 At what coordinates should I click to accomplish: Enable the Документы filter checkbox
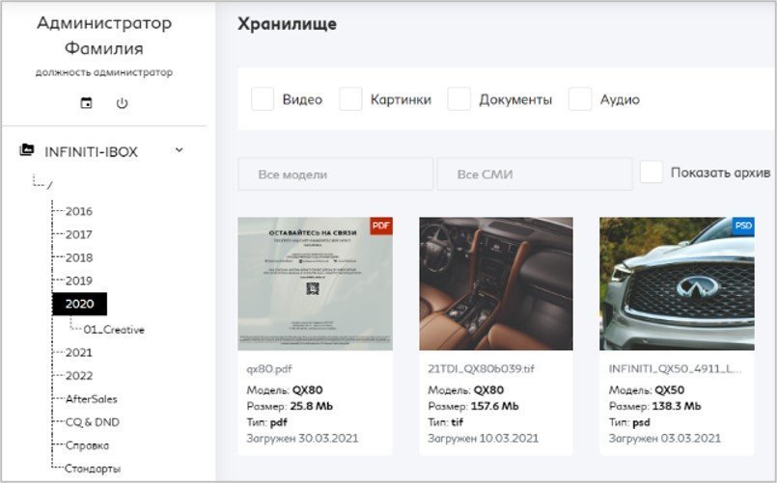click(458, 99)
